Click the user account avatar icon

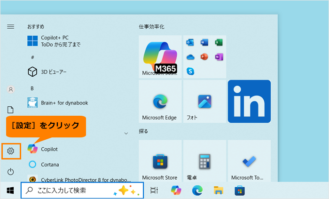tap(11, 89)
